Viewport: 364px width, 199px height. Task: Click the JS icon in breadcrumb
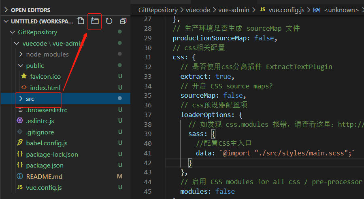pyautogui.click(x=262, y=10)
